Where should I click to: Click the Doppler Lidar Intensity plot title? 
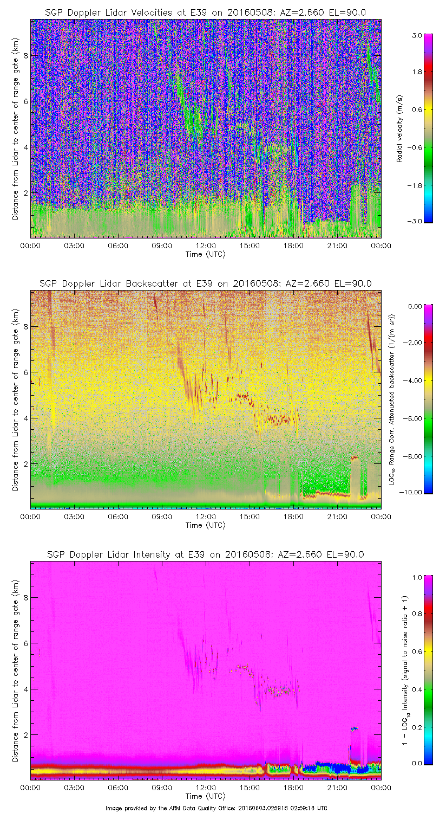coord(205,554)
